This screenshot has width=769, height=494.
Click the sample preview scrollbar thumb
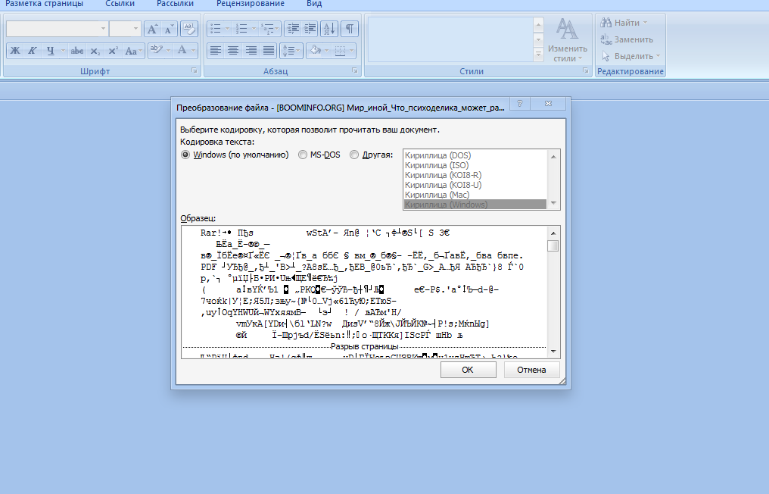coord(553,245)
